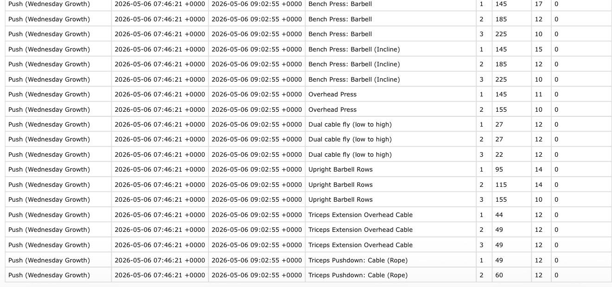Select the Bench Press: Barbell (Incline) set 1 name
Viewport: 612px width, 287px height.
pos(354,49)
